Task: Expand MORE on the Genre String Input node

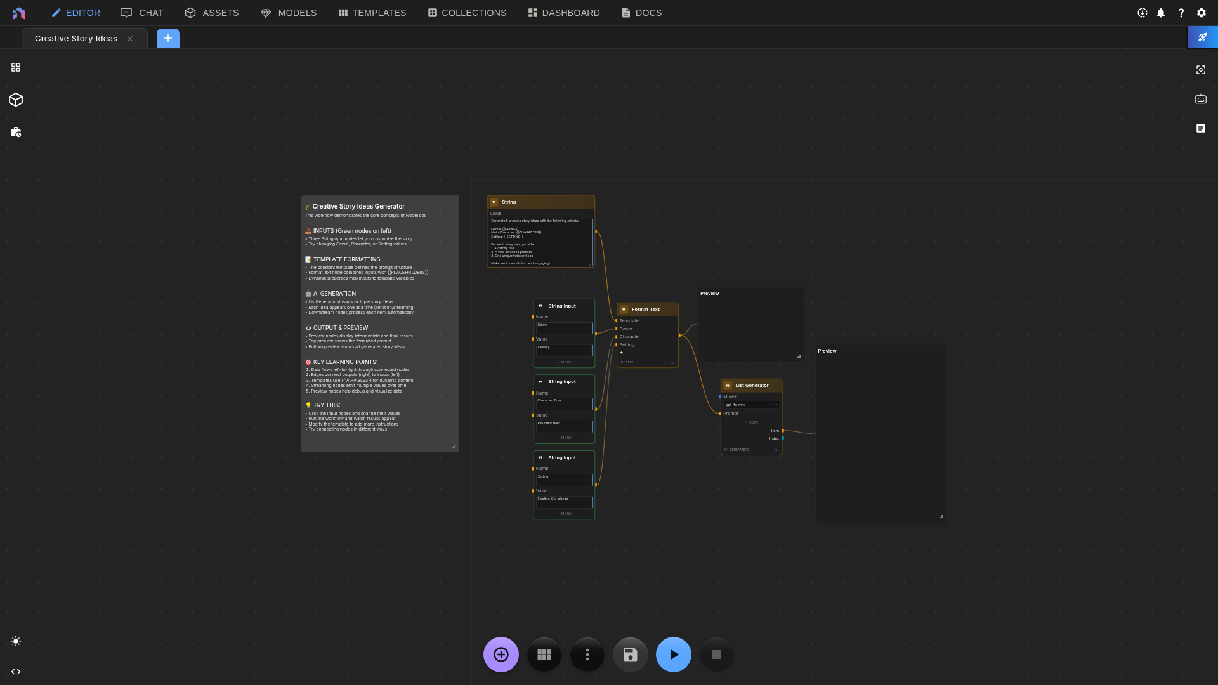Action: 564,362
